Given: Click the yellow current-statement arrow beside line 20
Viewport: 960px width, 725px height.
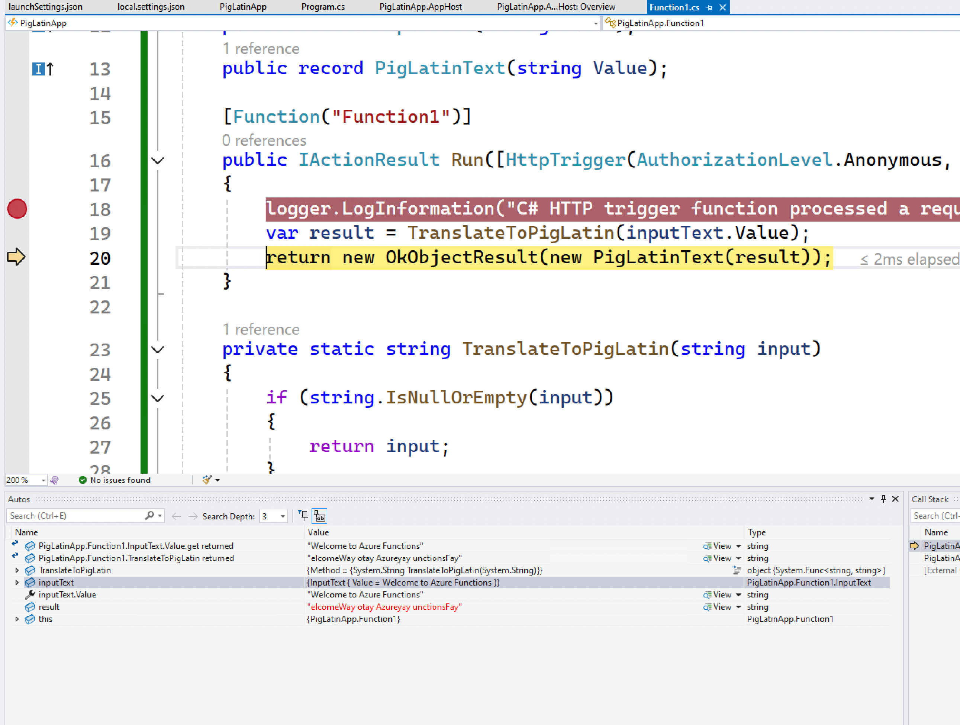Looking at the screenshot, I should point(16,257).
